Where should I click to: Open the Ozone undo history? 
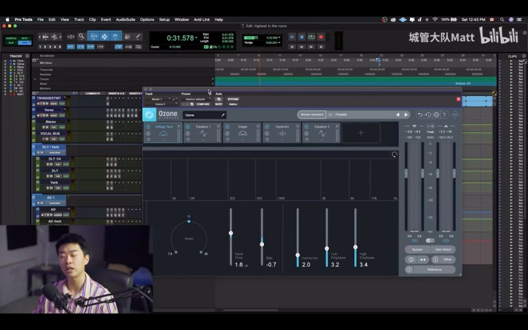point(428,115)
